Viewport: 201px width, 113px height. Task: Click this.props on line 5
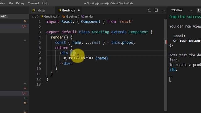(x=122, y=43)
